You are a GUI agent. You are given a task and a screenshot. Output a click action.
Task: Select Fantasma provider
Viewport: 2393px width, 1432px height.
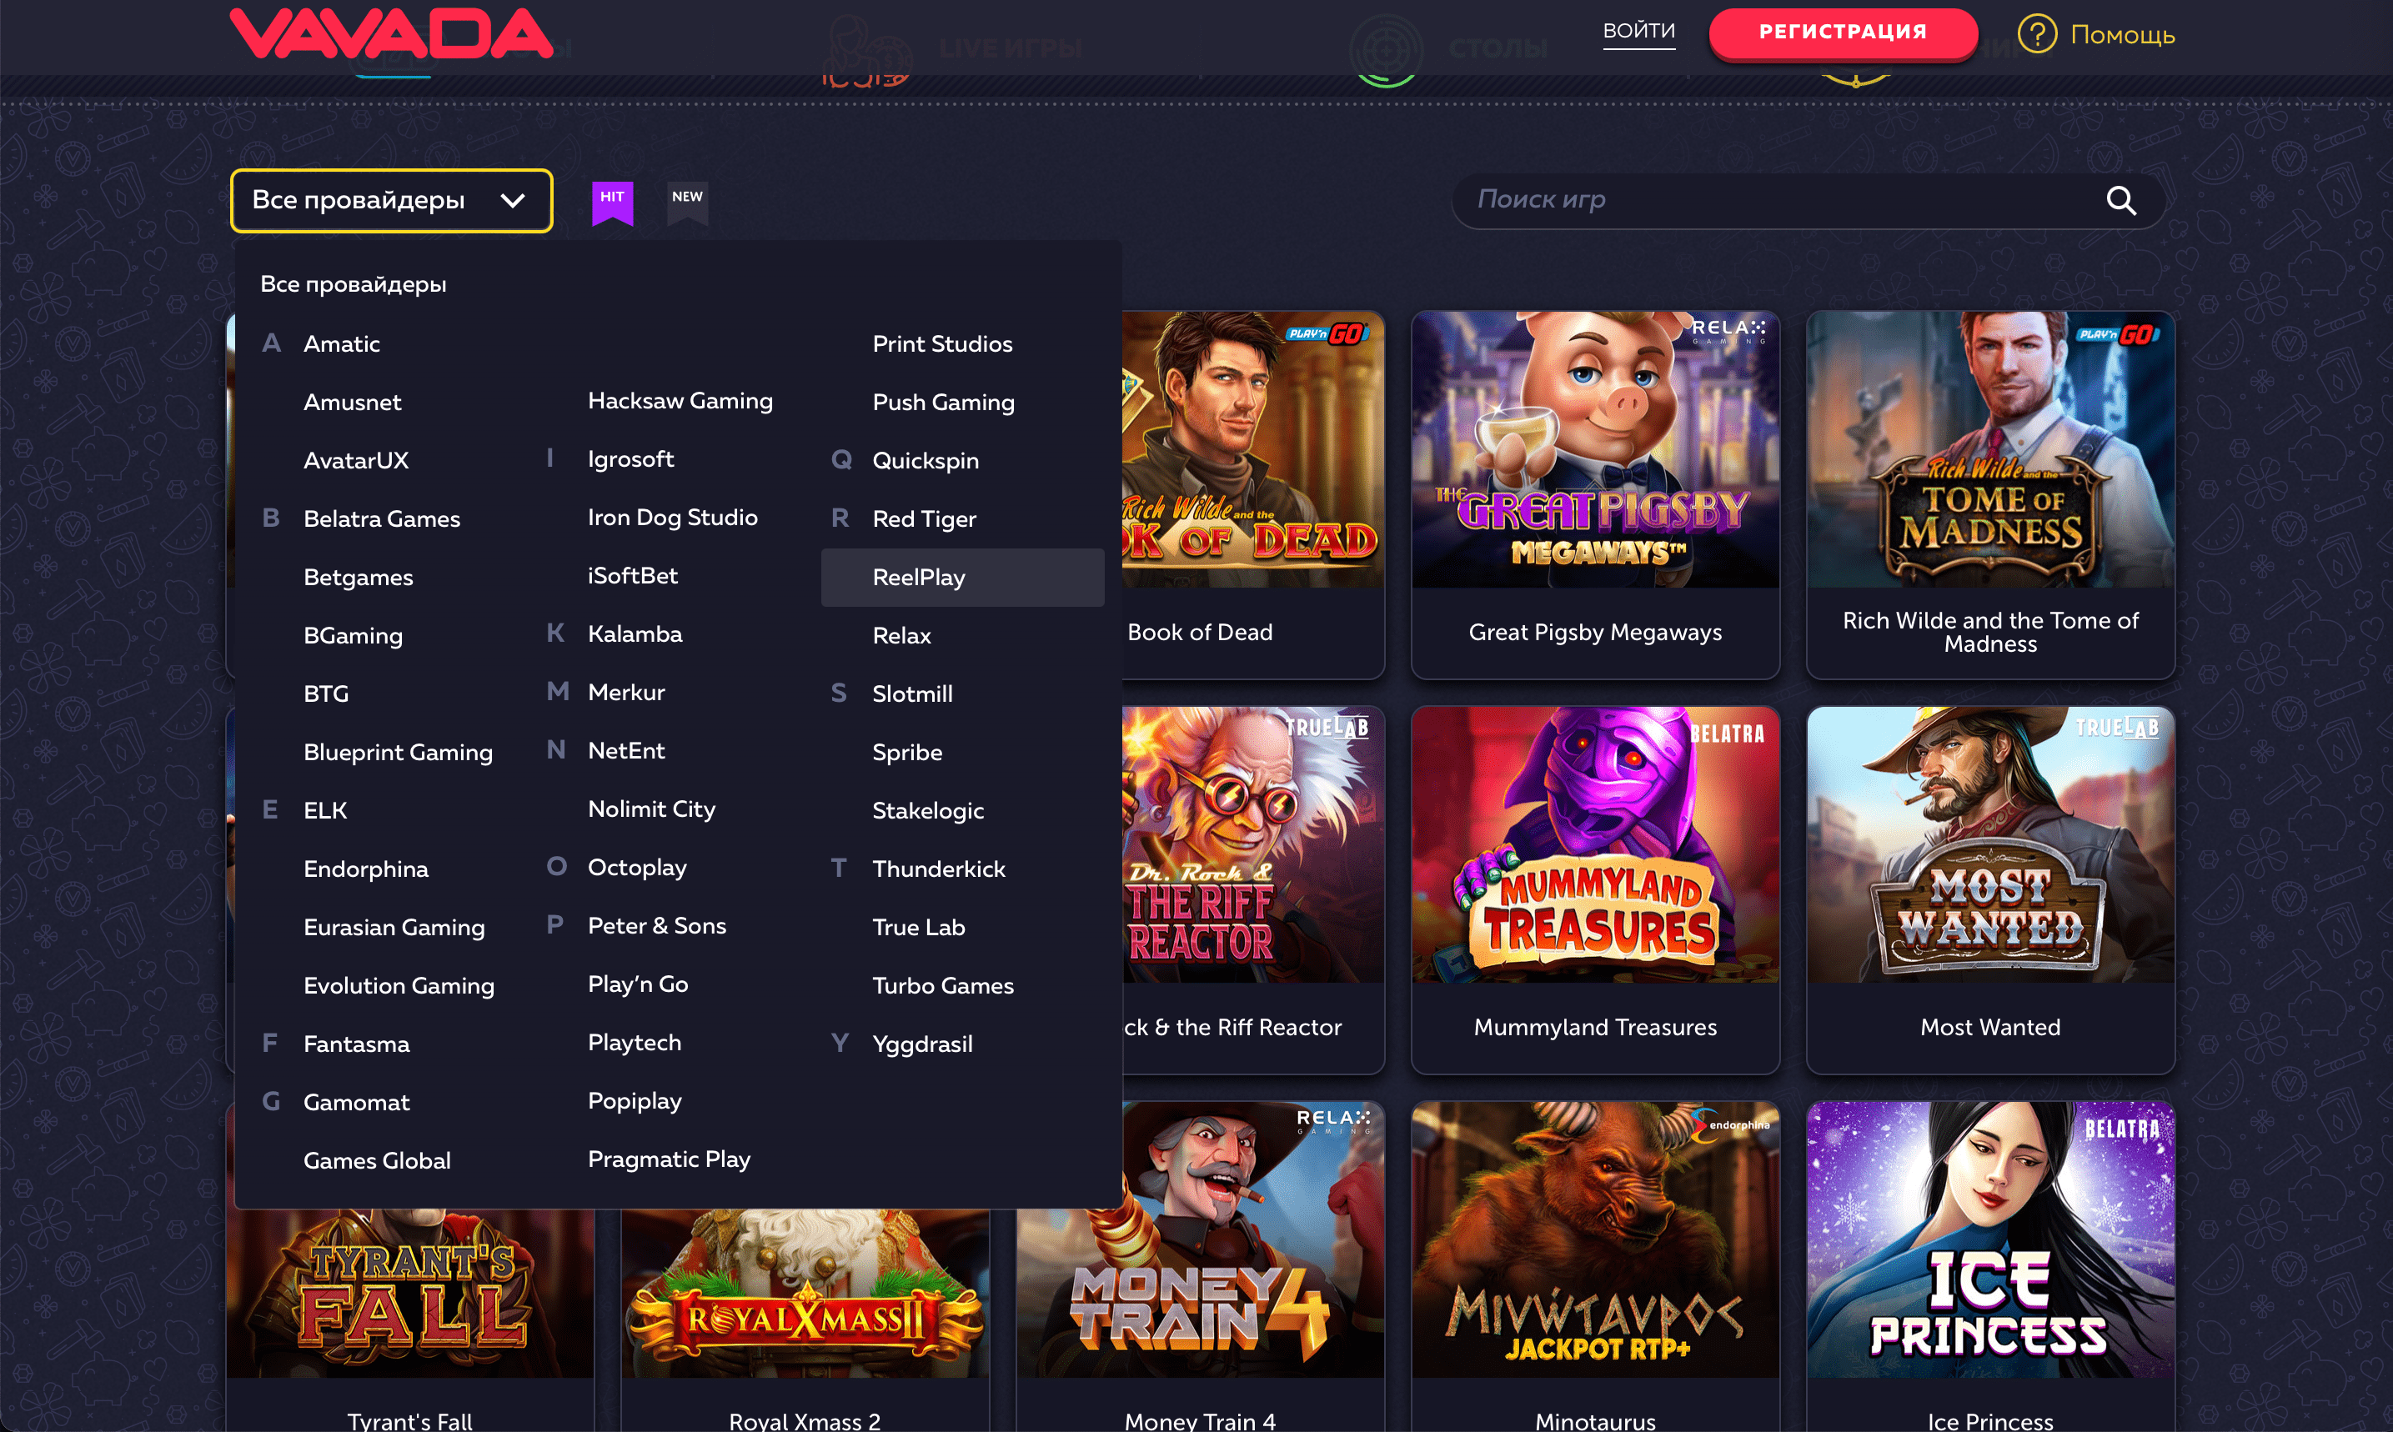pos(356,1044)
